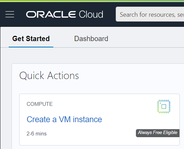Switch to the Dashboard tab

[x=91, y=39]
